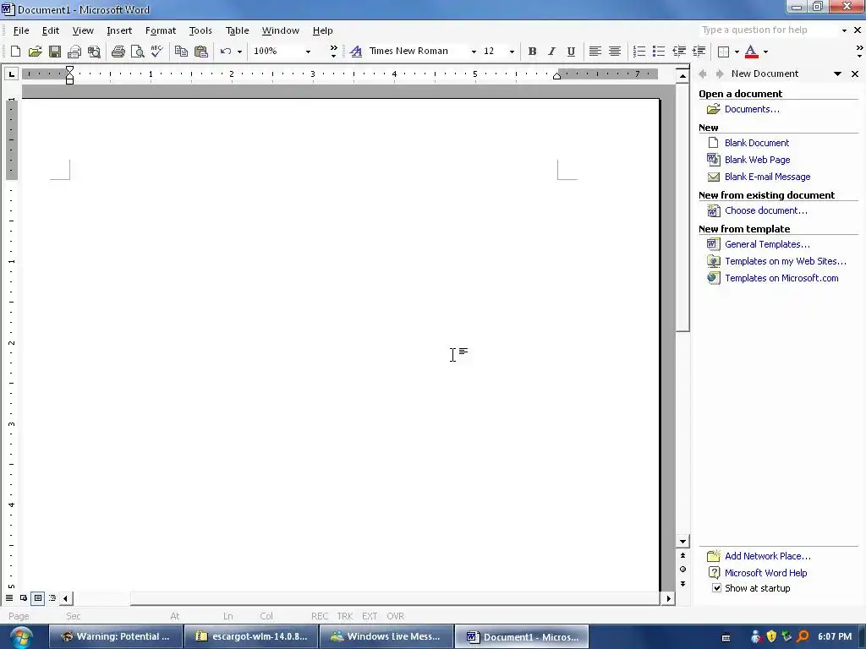Click Choose document... link
Image resolution: width=866 pixels, height=649 pixels.
point(765,210)
